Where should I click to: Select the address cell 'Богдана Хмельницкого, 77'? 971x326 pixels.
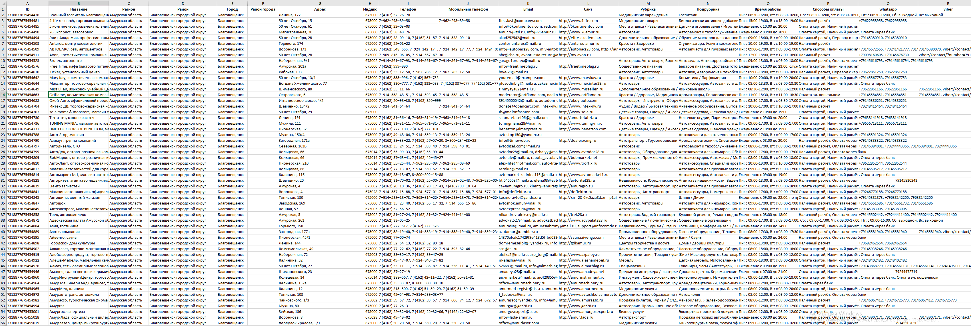coord(320,84)
